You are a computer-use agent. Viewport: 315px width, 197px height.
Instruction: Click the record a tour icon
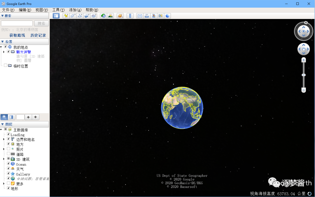pyautogui.click(x=94, y=16)
